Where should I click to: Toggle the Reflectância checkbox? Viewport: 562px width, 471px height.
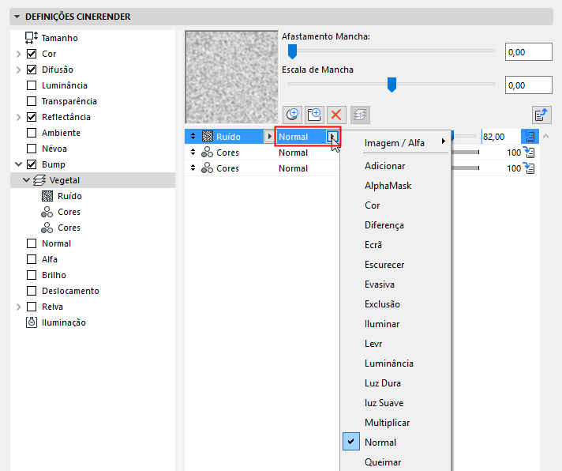point(32,117)
